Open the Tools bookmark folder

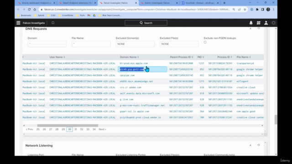coord(80,15)
